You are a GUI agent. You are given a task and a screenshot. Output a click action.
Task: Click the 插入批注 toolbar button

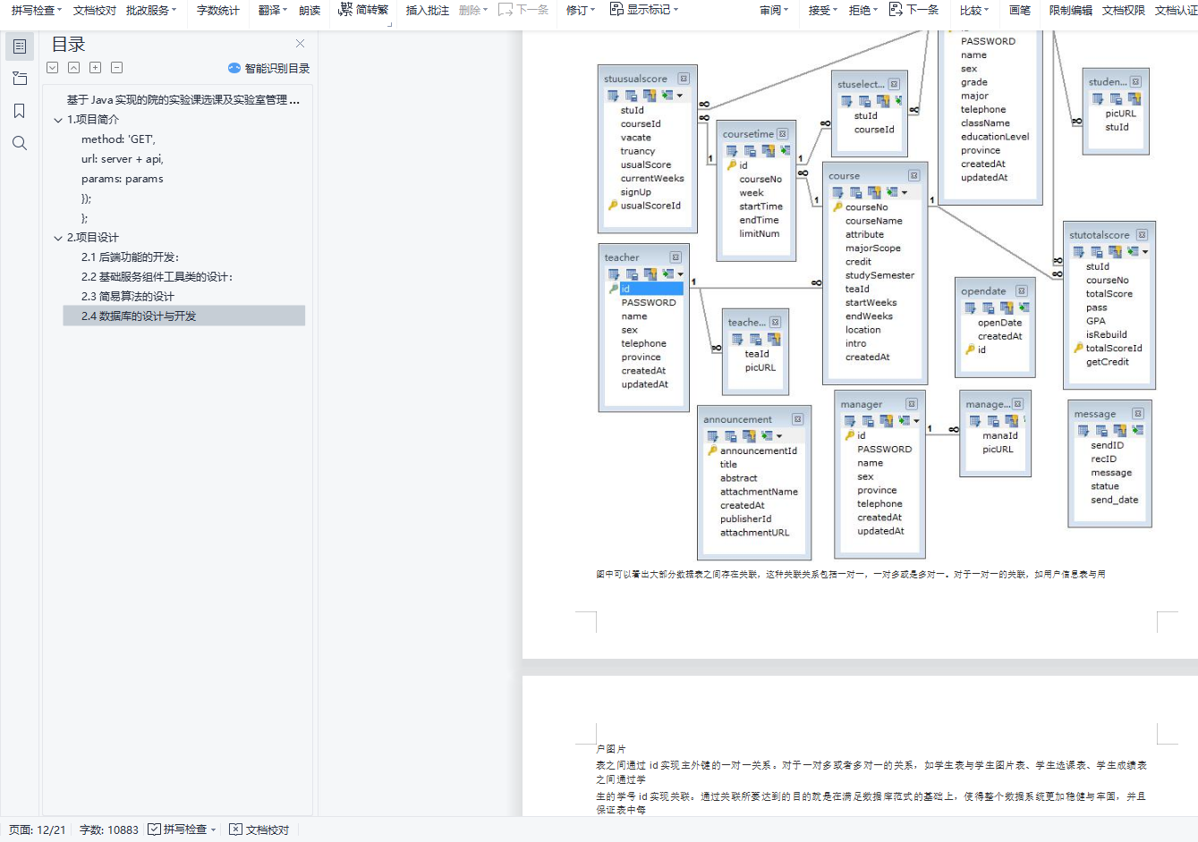[428, 10]
